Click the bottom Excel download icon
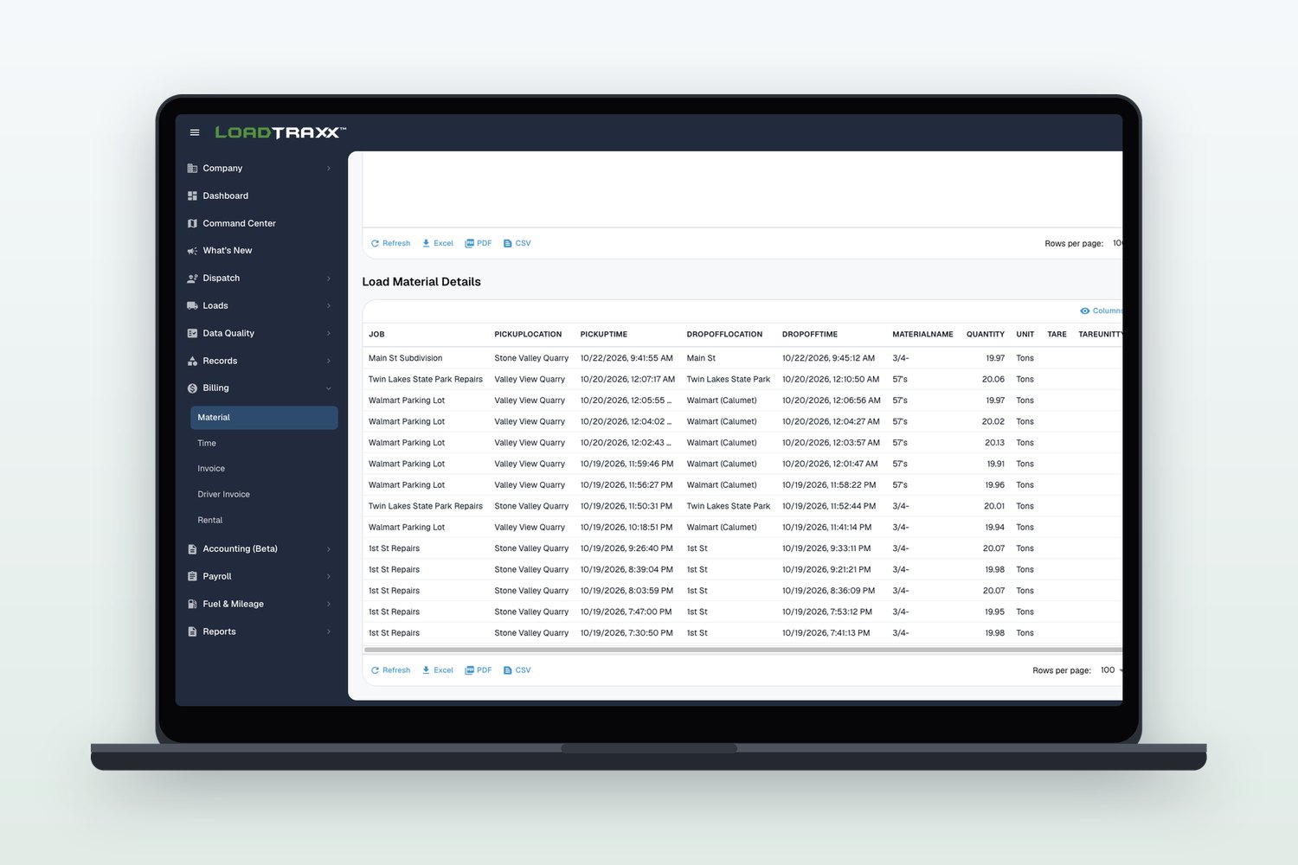The image size is (1298, 865). coord(426,670)
